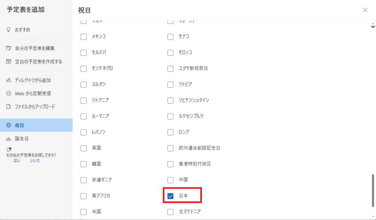Uncheck the 日本 holidays checkbox
Screen dimensions: 376x220
[x=170, y=196]
